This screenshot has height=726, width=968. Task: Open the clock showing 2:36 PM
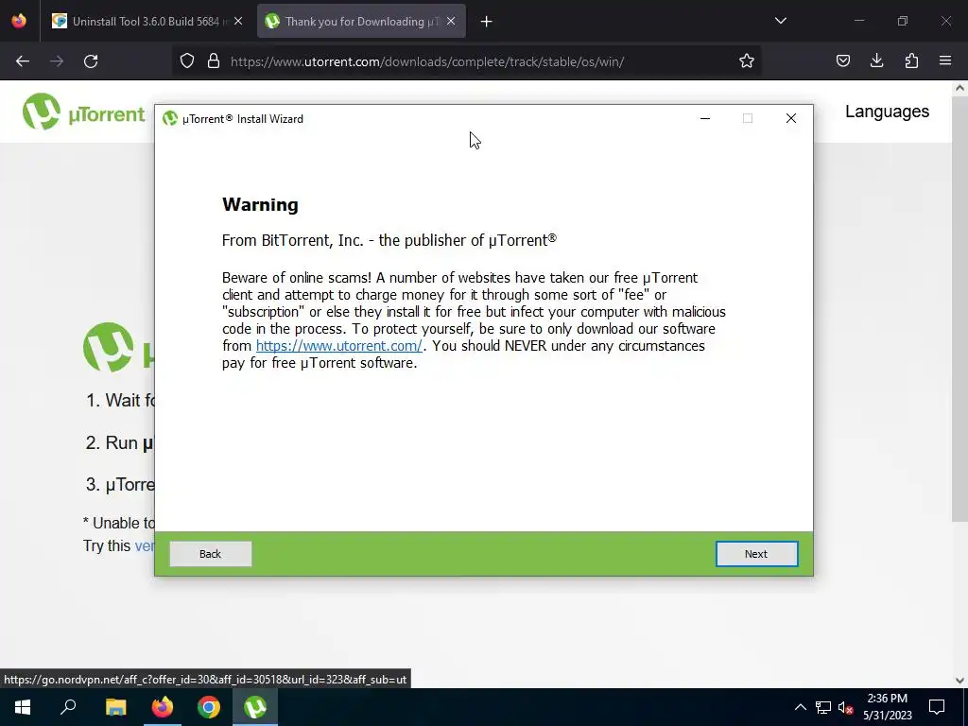[887, 707]
